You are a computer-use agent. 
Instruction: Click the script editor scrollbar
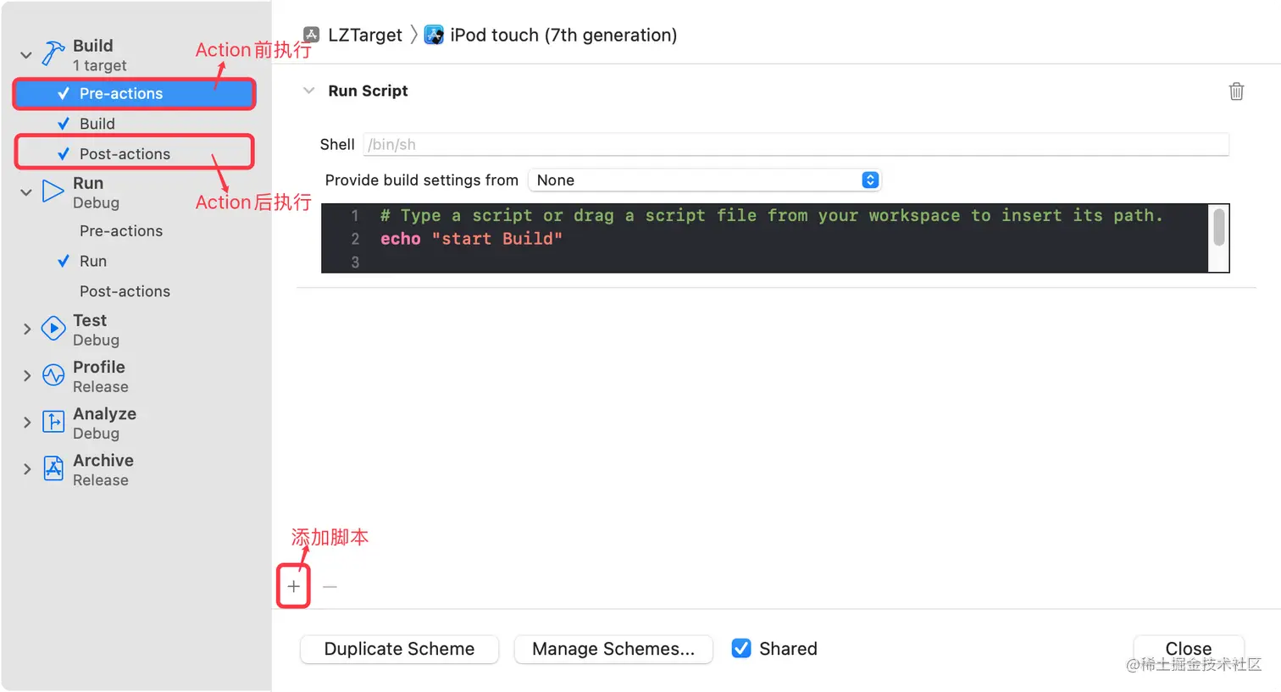(1218, 227)
